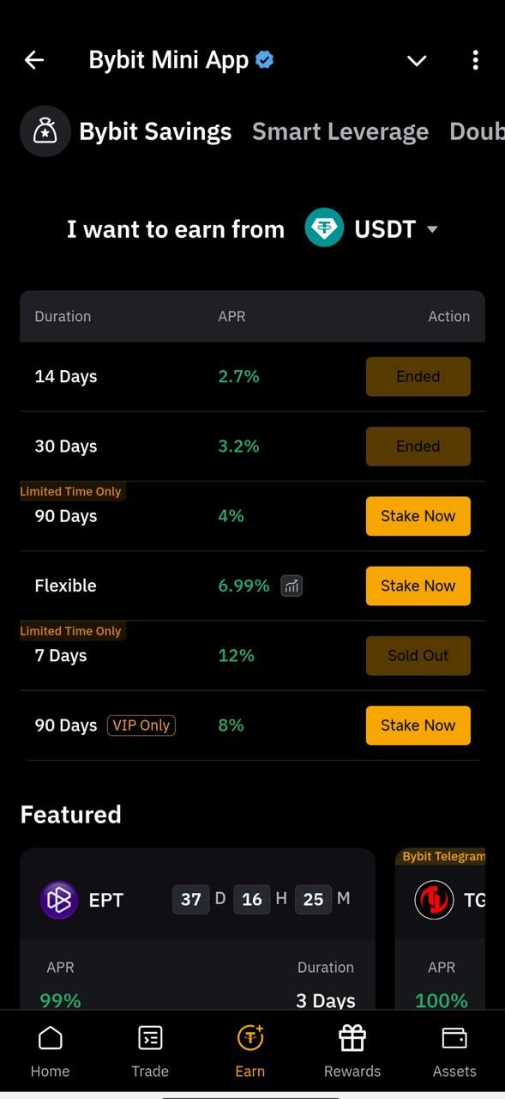Open the Trade tab icon
The height and width of the screenshot is (1099, 505).
point(150,1038)
